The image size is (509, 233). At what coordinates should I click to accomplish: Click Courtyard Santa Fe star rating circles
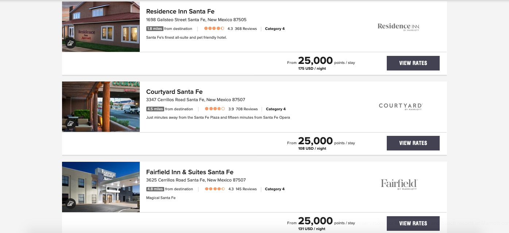click(x=215, y=109)
